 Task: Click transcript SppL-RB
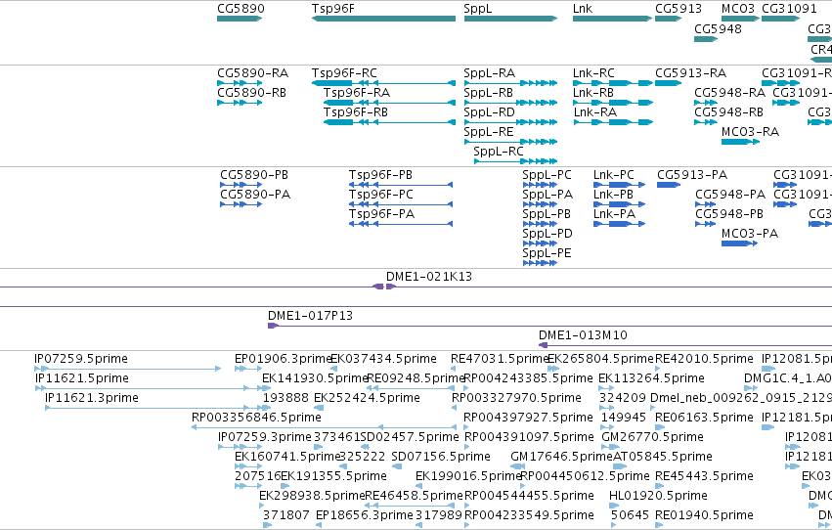click(x=510, y=103)
